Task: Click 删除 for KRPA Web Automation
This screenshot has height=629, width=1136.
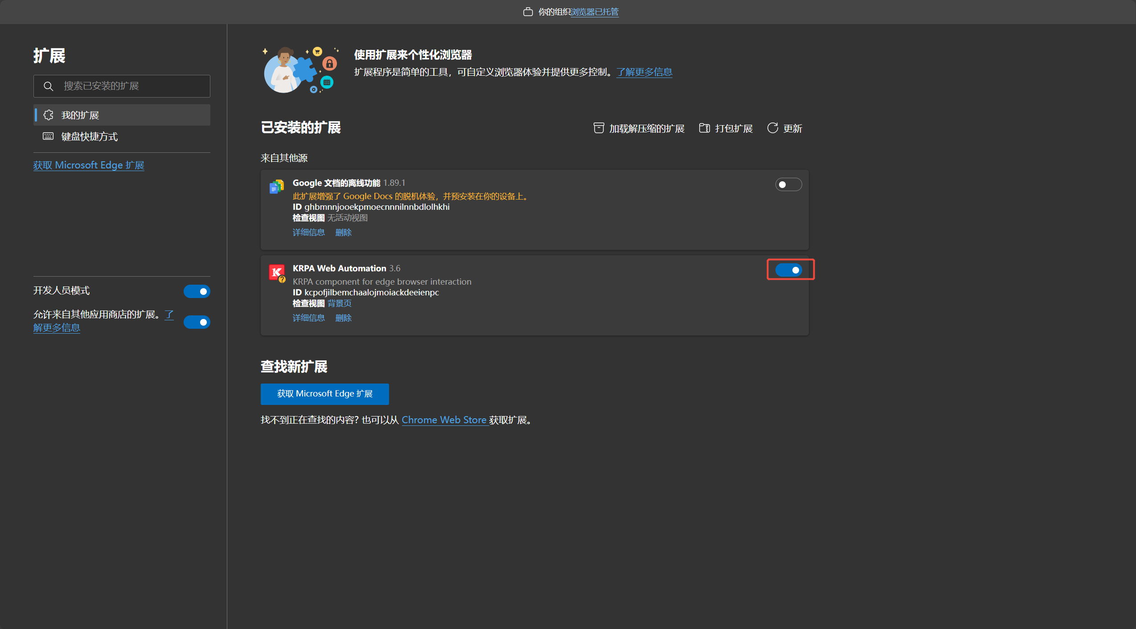Action: (x=344, y=318)
